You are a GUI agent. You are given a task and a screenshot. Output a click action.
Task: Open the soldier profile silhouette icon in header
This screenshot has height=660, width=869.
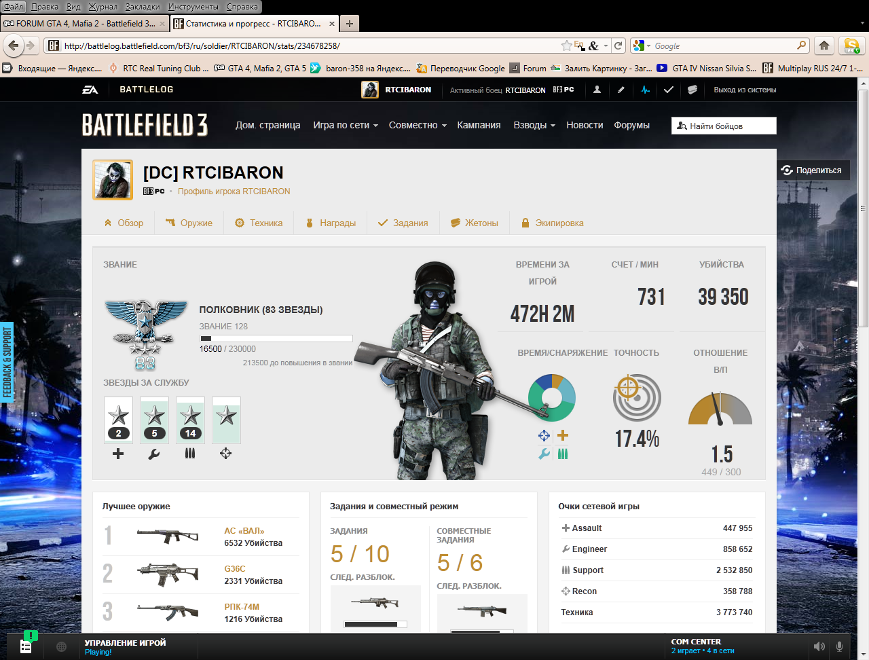[x=597, y=90]
